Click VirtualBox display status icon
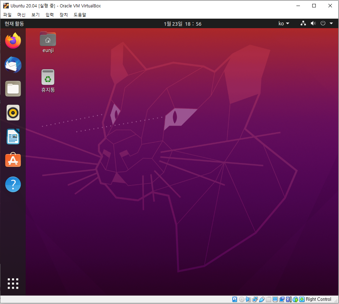339x304 pixels. (275, 299)
